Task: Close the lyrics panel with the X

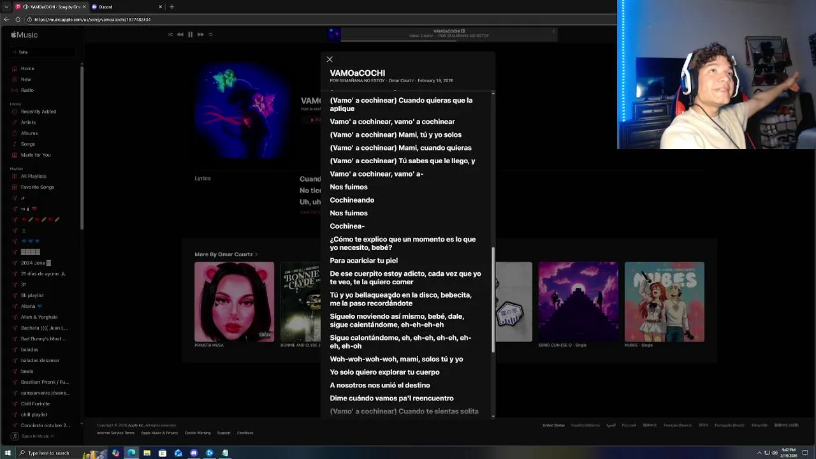Action: click(x=330, y=59)
